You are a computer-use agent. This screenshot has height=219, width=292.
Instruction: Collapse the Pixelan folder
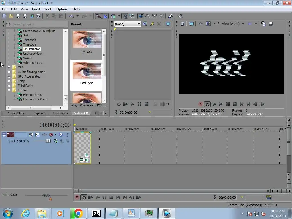pos(9,90)
